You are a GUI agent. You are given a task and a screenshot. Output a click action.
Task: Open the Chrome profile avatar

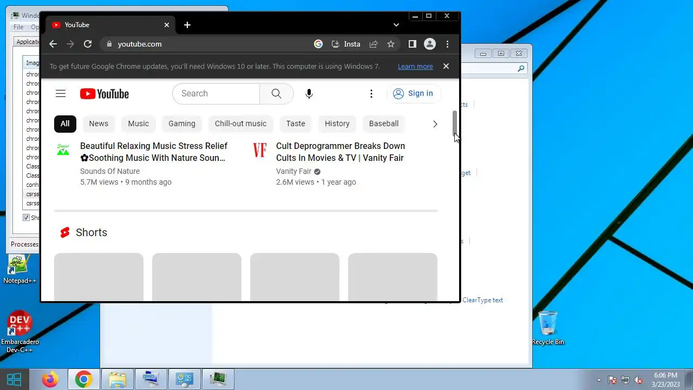430,44
